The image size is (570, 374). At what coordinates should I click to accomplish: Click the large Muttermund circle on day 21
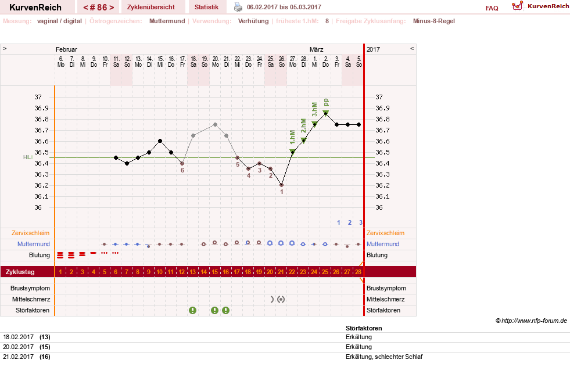[281, 243]
